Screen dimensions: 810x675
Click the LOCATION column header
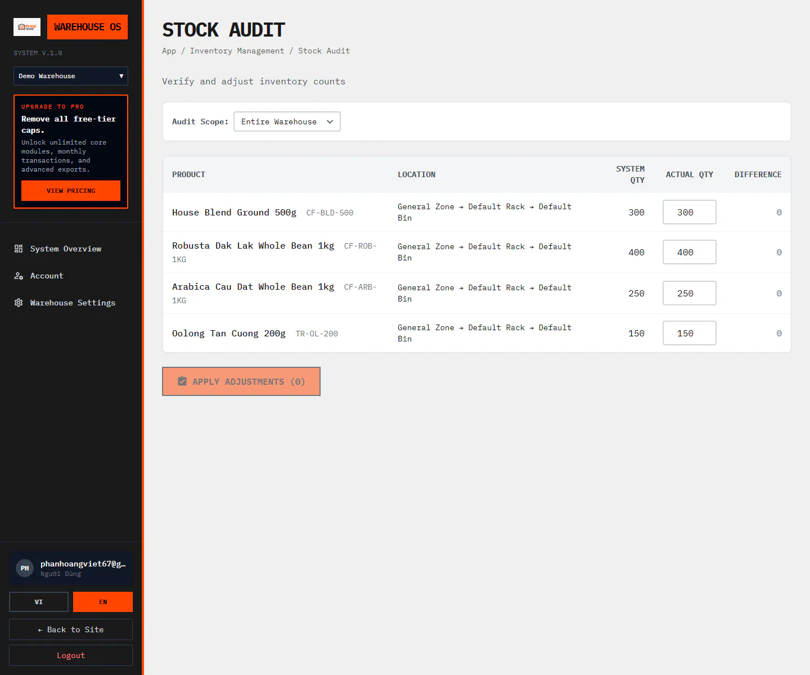tap(417, 174)
